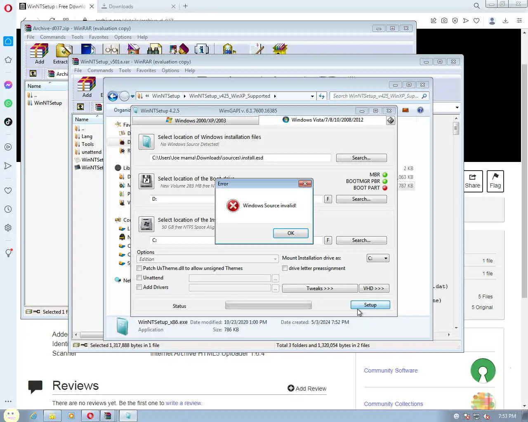Open WhatsApp in the Opera sidebar
This screenshot has height=422, width=528.
8,103
